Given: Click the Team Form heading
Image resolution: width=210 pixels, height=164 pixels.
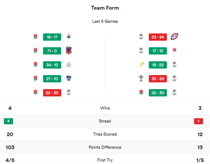Looking at the screenshot, I should tap(105, 8).
